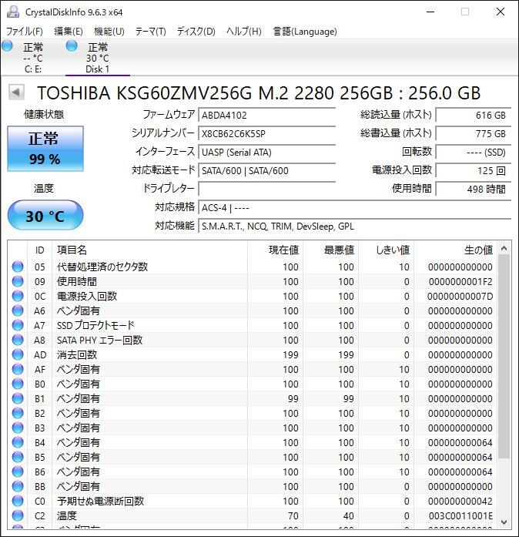Image resolution: width=519 pixels, height=537 pixels.
Task: Click status icon for attribute B1
Action: pyautogui.click(x=18, y=398)
